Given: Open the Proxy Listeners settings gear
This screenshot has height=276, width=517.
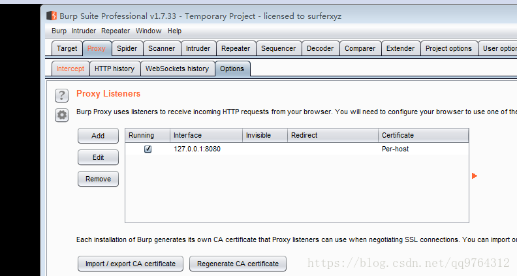Looking at the screenshot, I should pyautogui.click(x=61, y=115).
